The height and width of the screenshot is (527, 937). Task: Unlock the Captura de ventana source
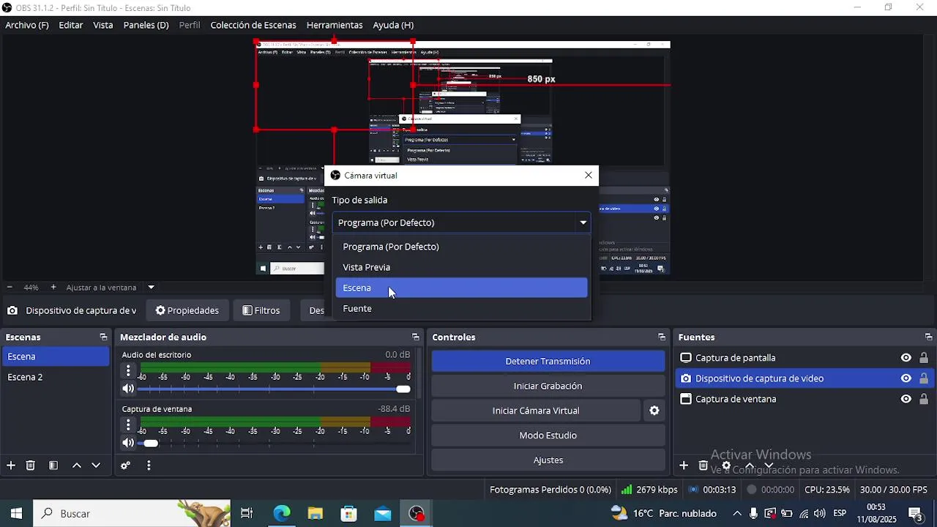924,399
